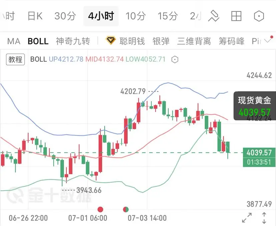
Task: Toggle the 银弹 indicator
Action: pos(161,41)
